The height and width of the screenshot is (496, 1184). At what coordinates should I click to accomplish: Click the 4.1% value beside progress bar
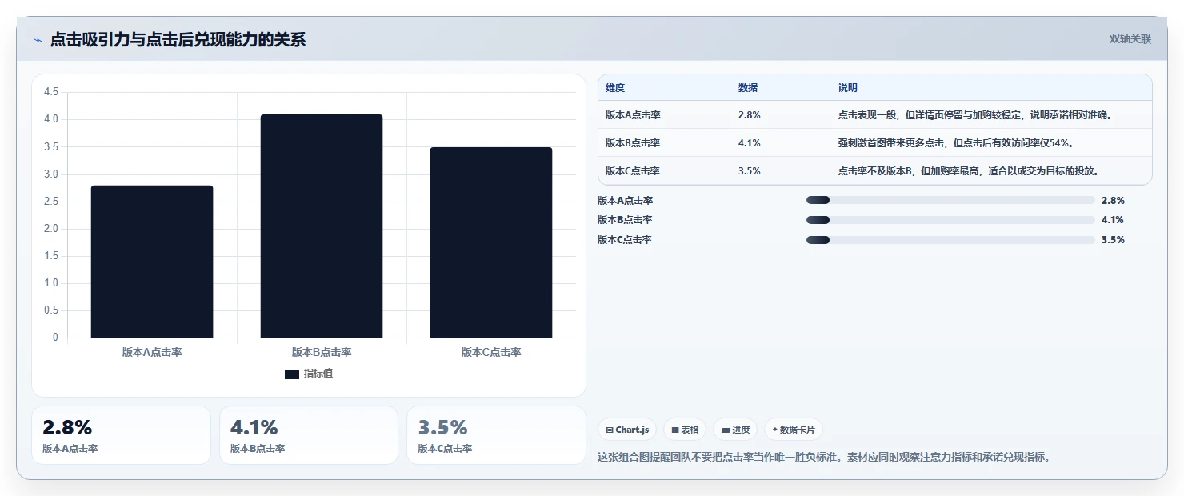1113,220
